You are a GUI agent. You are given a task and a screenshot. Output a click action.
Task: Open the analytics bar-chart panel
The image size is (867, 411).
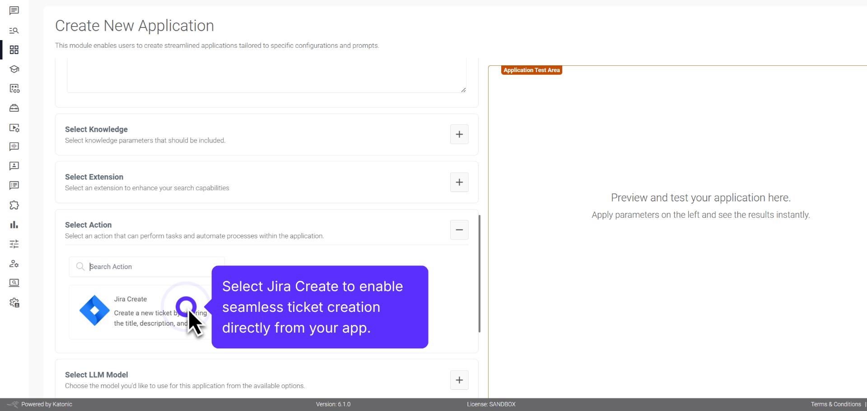[14, 224]
